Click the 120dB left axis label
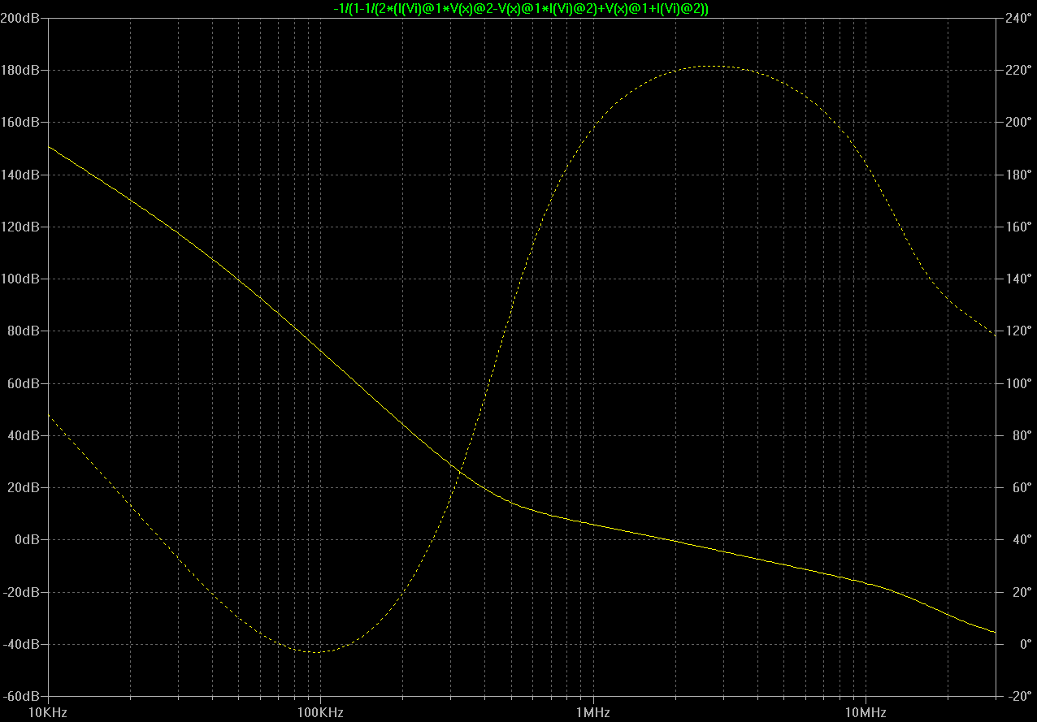Viewport: 1037px width, 722px height. (x=20, y=227)
